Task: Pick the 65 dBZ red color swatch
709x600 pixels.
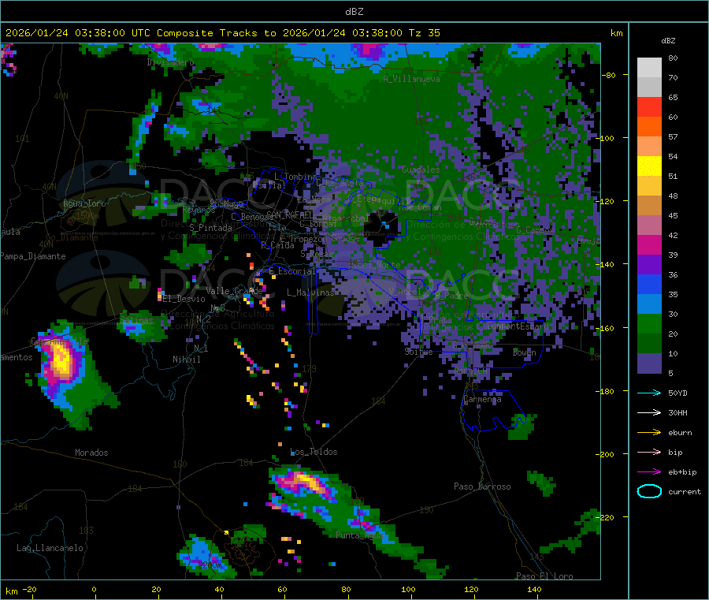Action: pos(649,106)
